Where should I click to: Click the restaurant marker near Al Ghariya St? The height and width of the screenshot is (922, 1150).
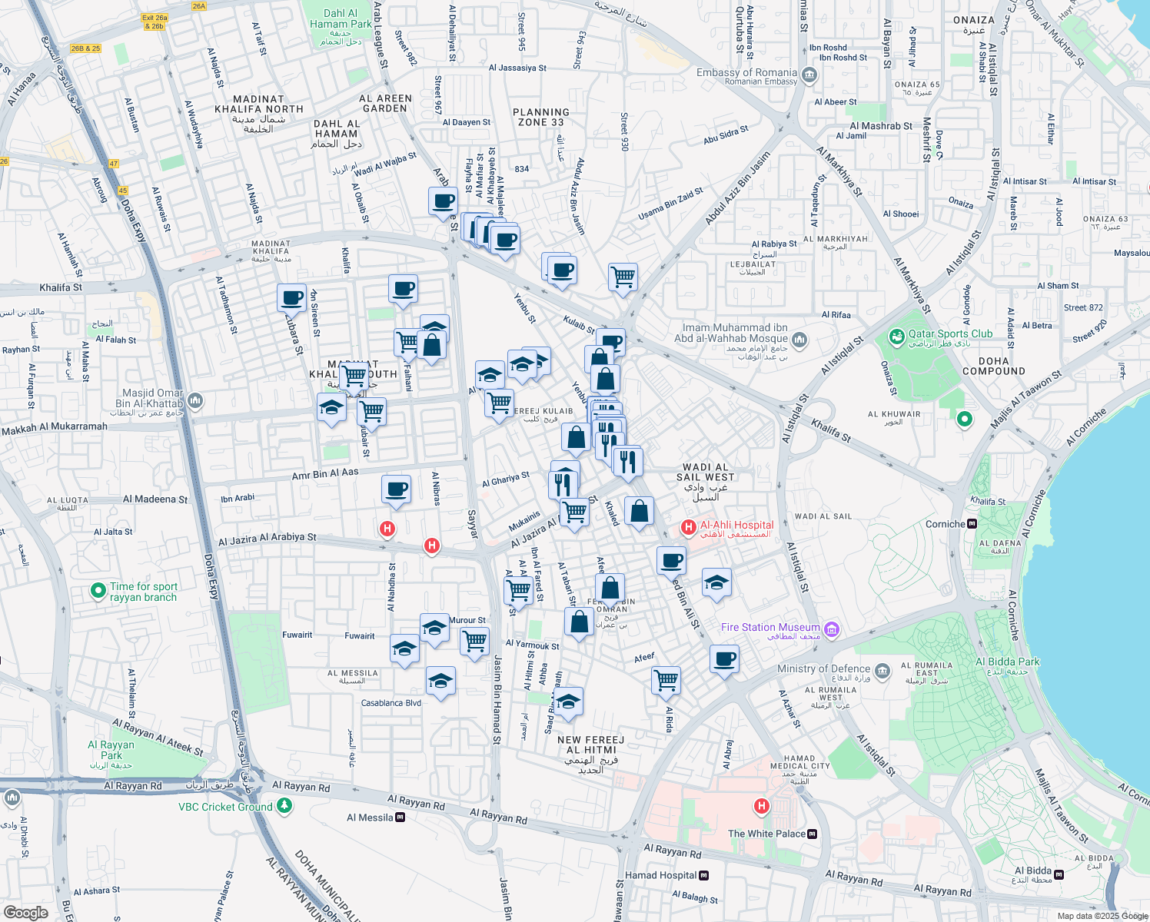pyautogui.click(x=563, y=486)
